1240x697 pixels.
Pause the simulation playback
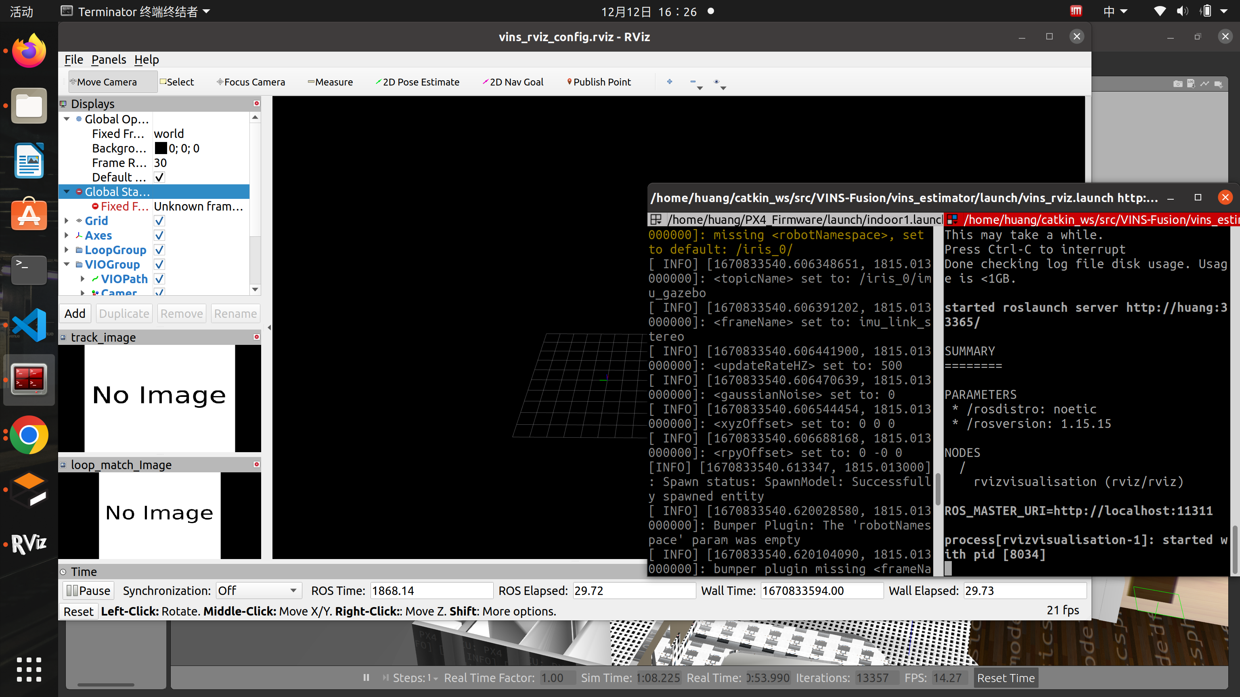coord(366,677)
